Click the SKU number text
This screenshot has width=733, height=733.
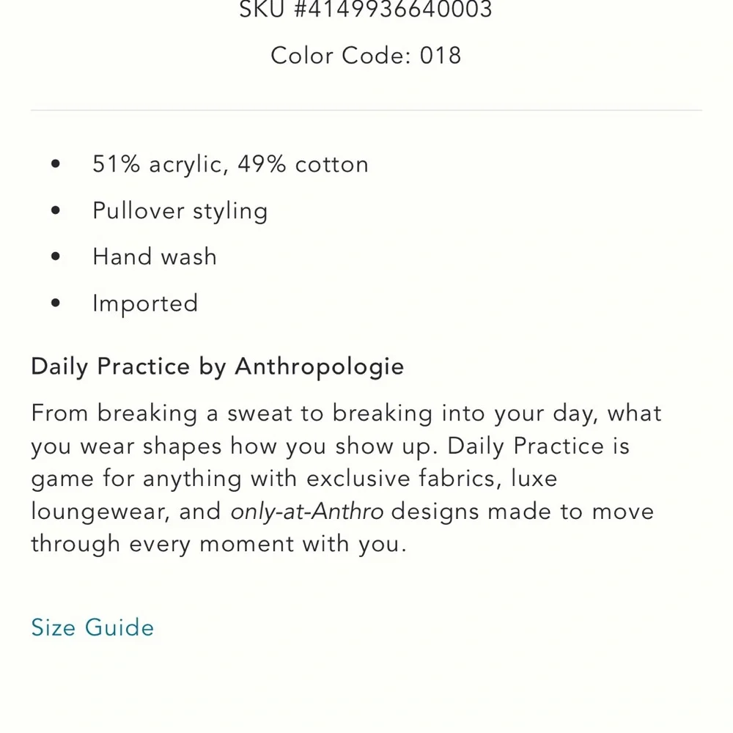click(x=366, y=10)
